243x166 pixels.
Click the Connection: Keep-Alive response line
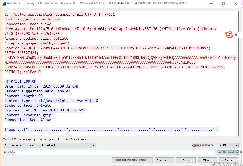tap(28, 120)
